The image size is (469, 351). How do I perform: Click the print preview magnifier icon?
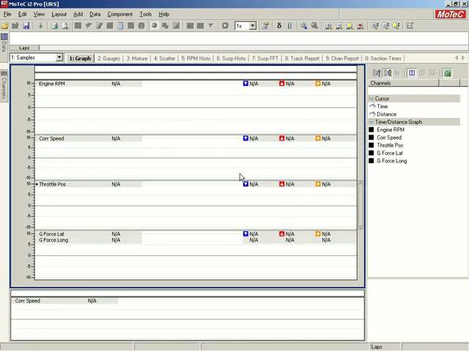[64, 26]
